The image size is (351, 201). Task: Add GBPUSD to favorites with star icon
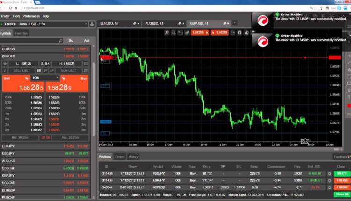(x=5, y=64)
